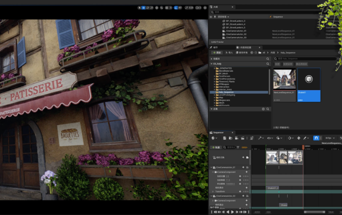
Task: Open the Sequencer edit pencil options
Action: [x=306, y=138]
